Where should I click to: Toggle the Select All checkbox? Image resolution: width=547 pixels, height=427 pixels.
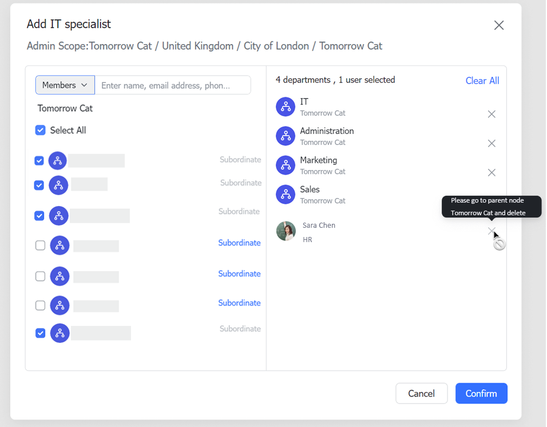coord(40,131)
